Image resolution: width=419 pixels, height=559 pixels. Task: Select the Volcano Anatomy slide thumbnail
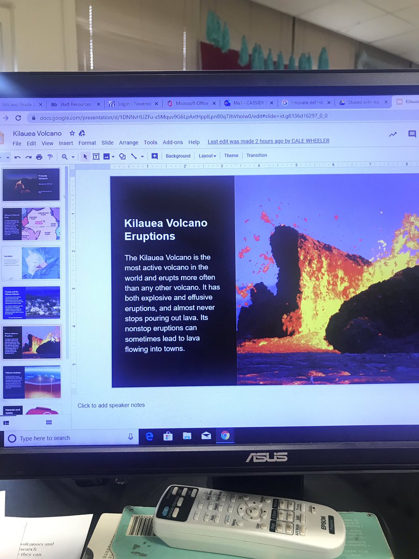click(32, 382)
